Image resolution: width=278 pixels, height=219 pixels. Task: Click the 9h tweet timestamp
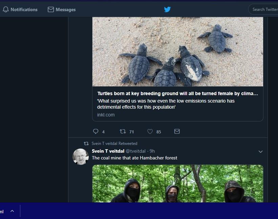(x=152, y=151)
